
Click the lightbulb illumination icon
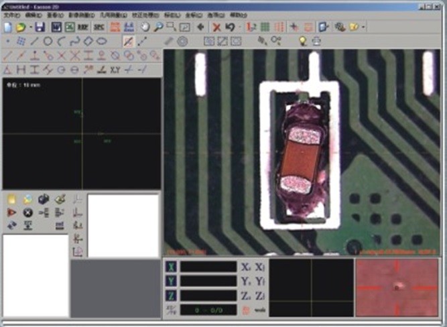click(x=302, y=42)
